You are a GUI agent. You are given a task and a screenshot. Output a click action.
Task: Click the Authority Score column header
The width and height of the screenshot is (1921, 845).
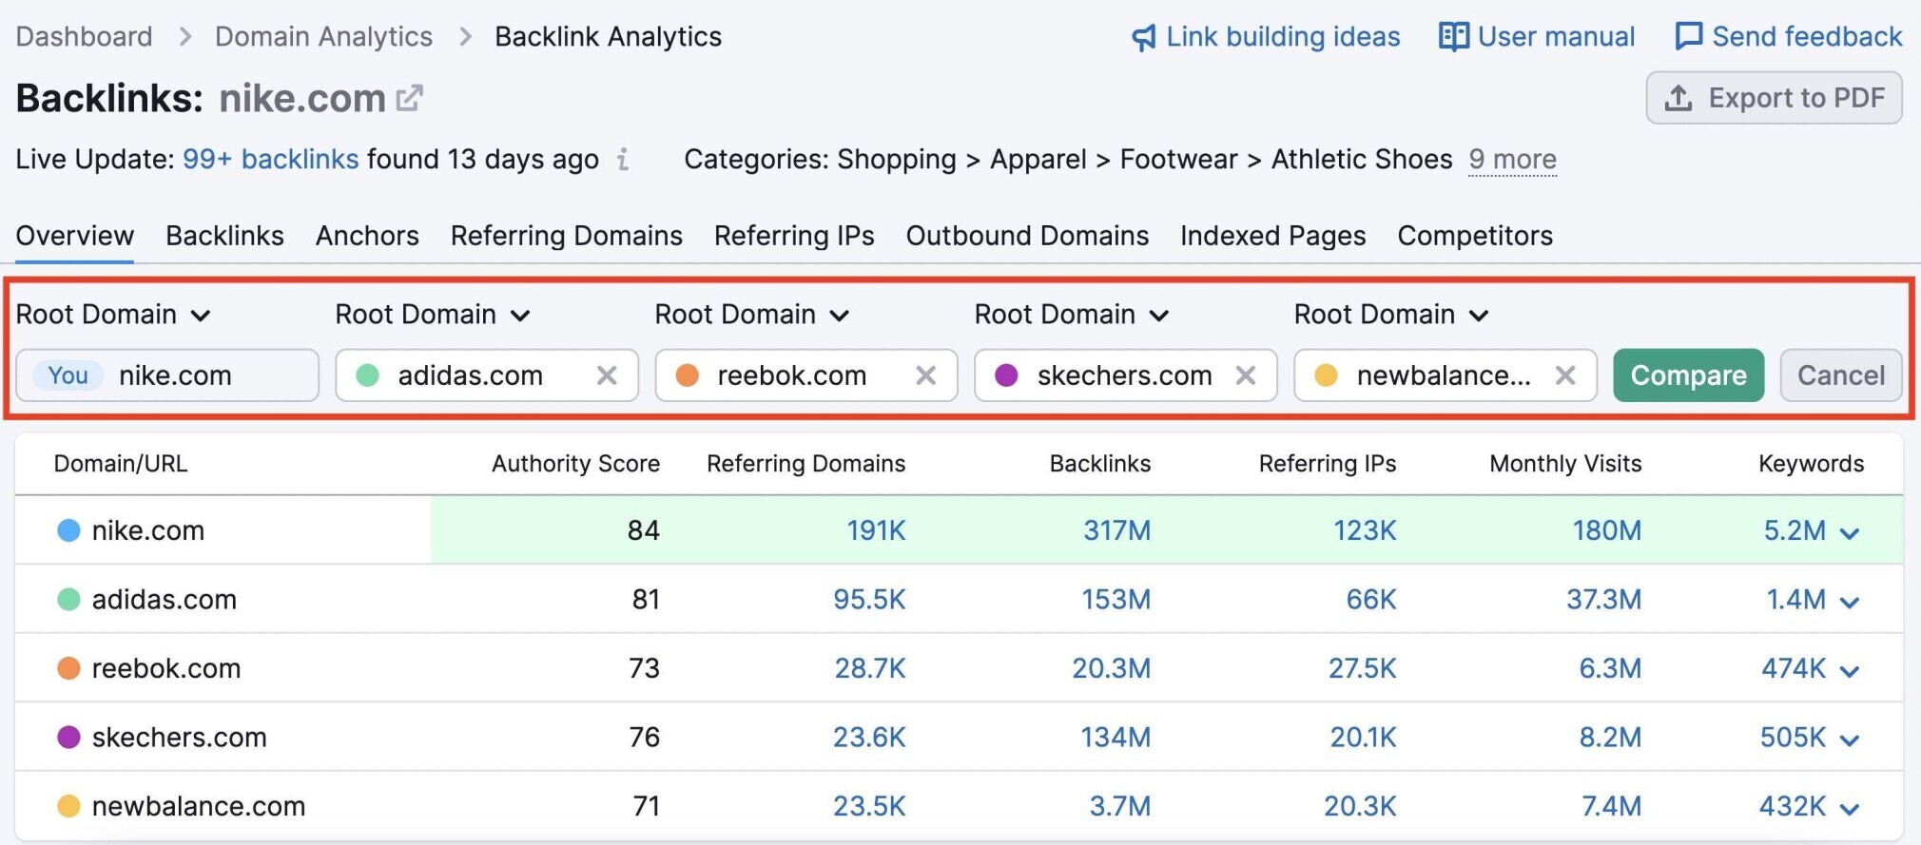coord(575,464)
